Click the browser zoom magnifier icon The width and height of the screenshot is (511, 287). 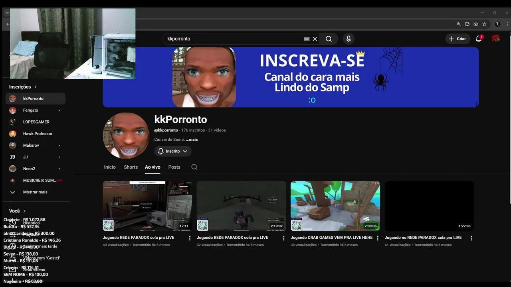click(459, 24)
